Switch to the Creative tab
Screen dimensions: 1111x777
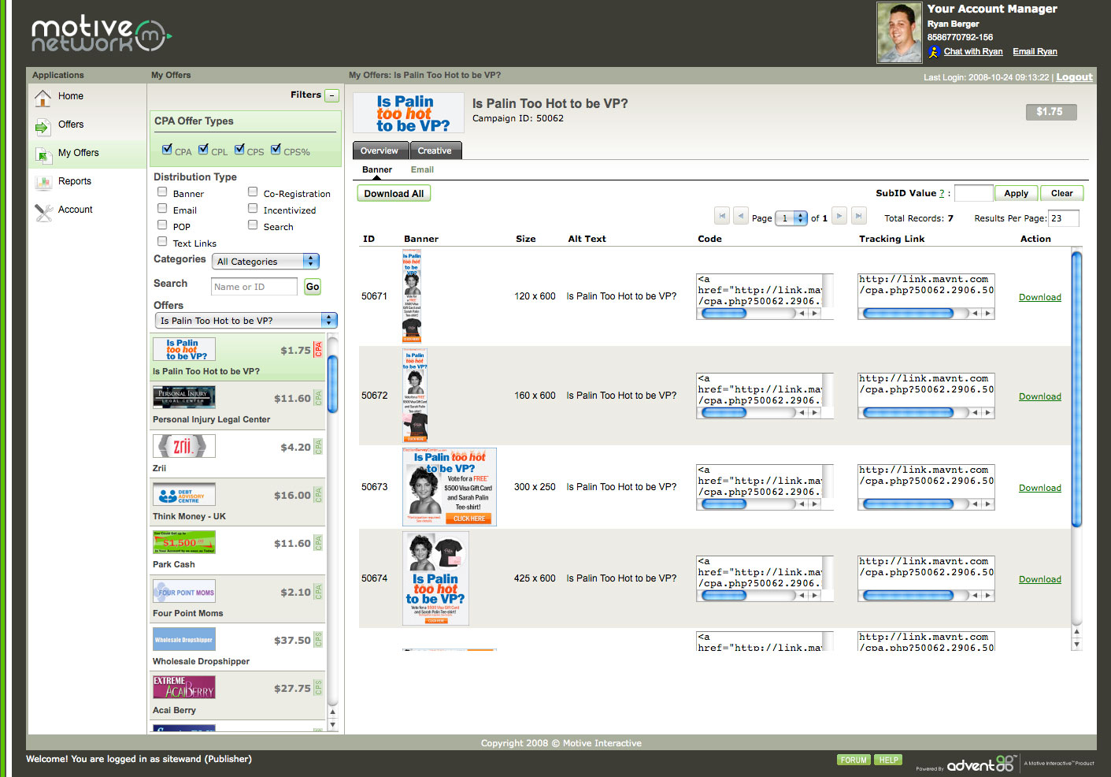(x=434, y=151)
